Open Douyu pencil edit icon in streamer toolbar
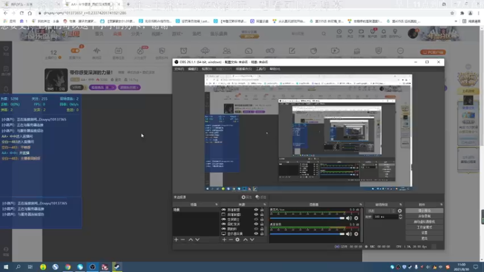The height and width of the screenshot is (272, 484). [x=292, y=51]
